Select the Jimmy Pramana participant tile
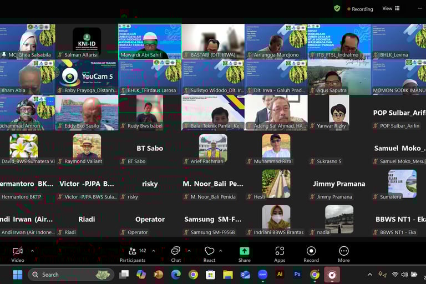426x284 pixels. (339, 184)
